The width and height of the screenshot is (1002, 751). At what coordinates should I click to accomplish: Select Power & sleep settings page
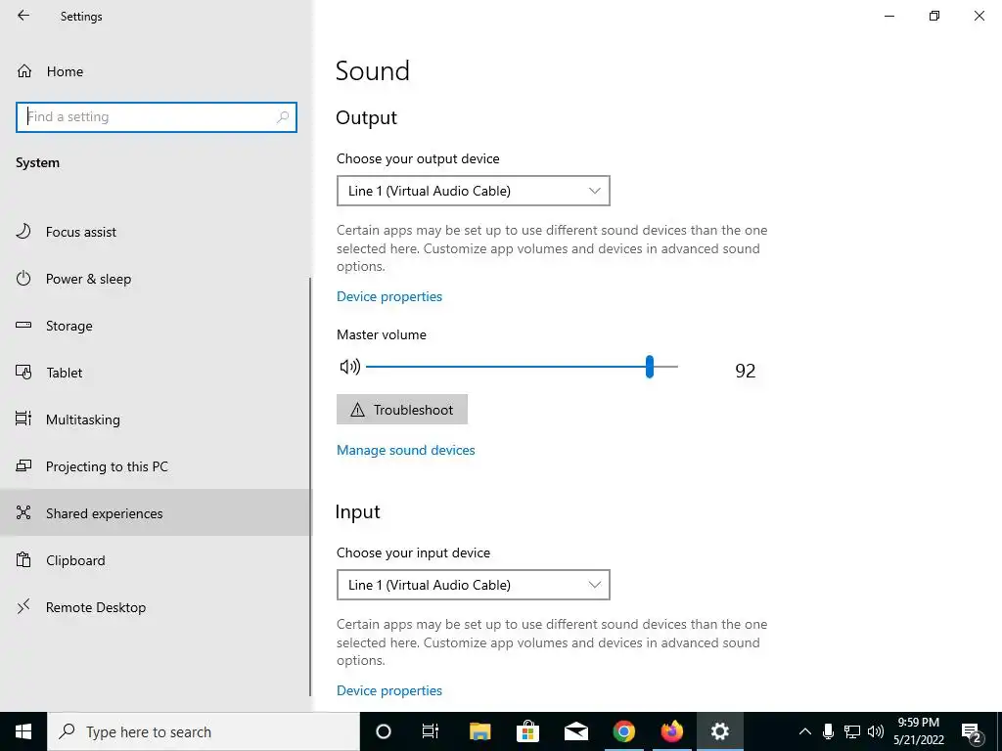[x=155, y=279]
